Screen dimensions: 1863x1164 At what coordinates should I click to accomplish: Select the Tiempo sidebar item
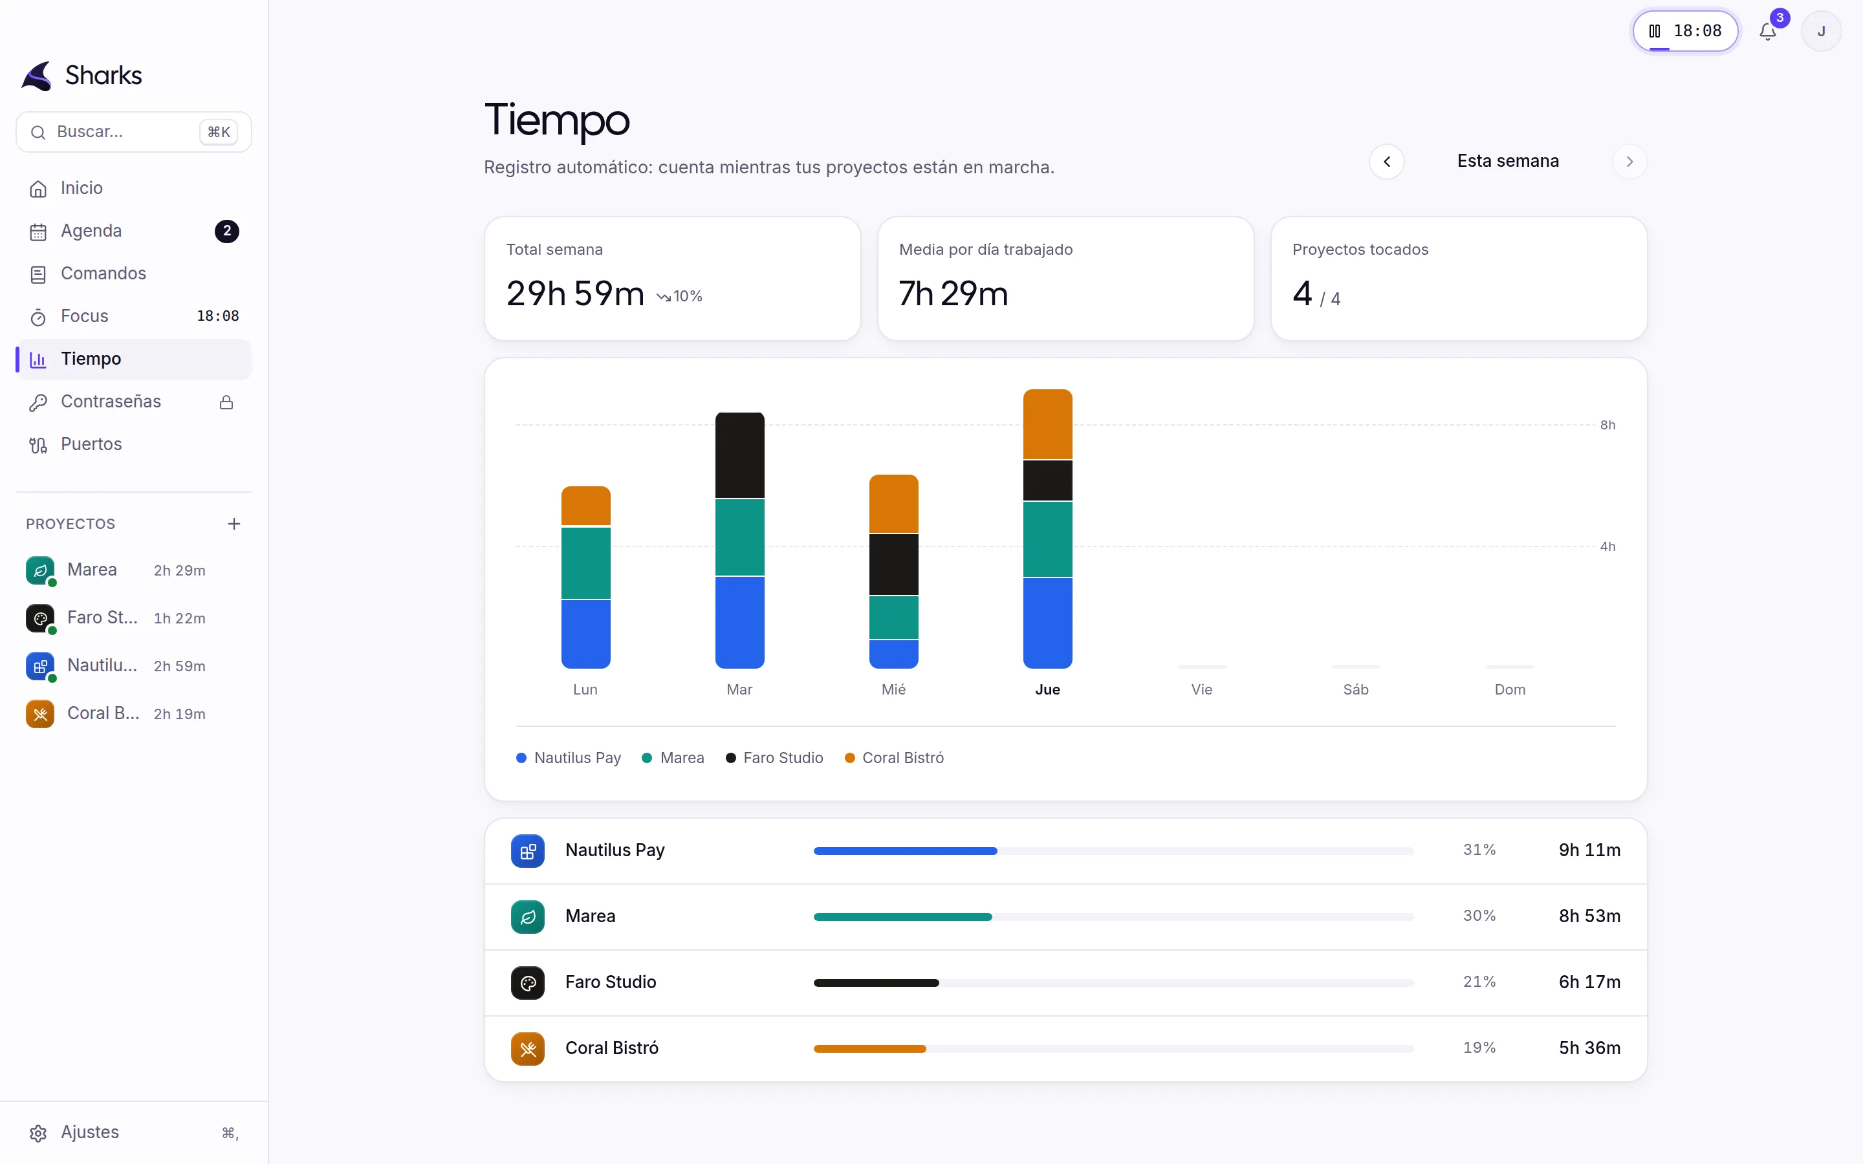134,359
